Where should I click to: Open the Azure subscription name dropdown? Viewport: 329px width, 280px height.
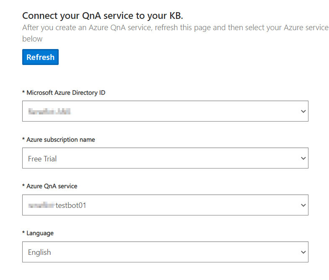pyautogui.click(x=165, y=158)
